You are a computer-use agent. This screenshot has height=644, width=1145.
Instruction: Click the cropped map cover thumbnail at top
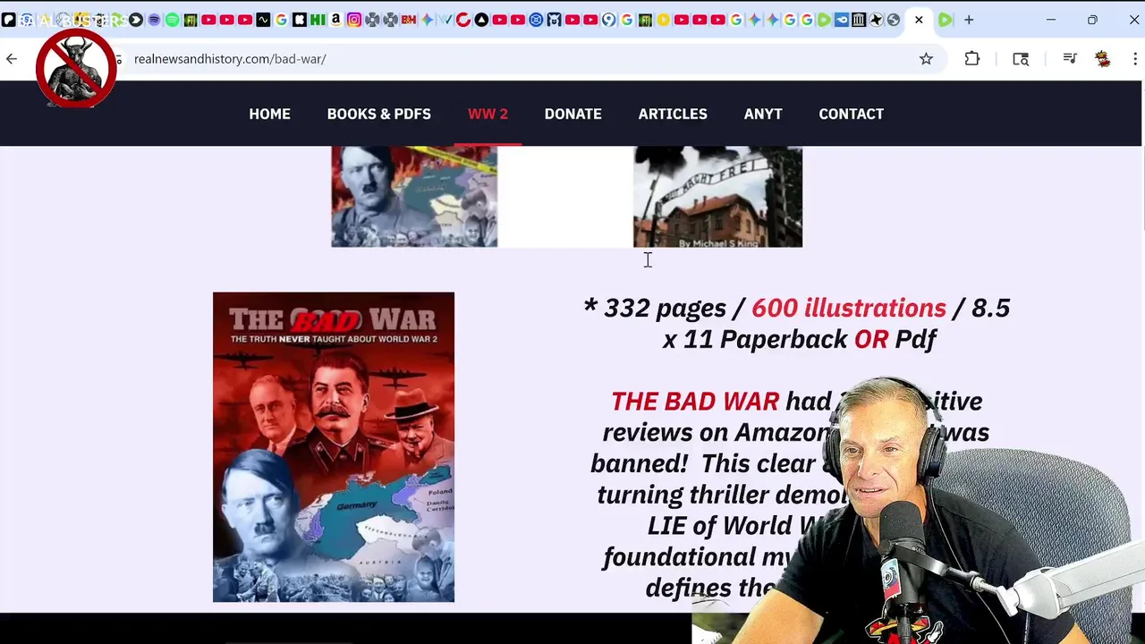coord(414,197)
